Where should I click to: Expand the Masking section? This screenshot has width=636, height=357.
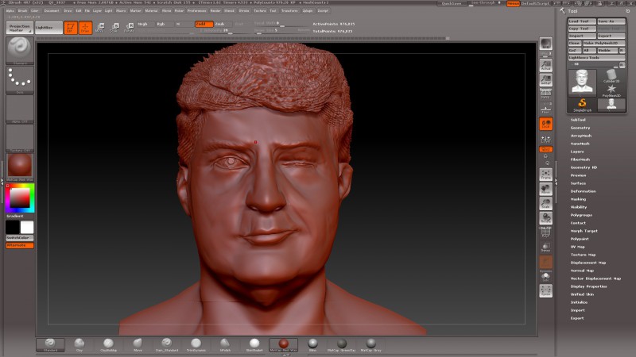tap(578, 199)
